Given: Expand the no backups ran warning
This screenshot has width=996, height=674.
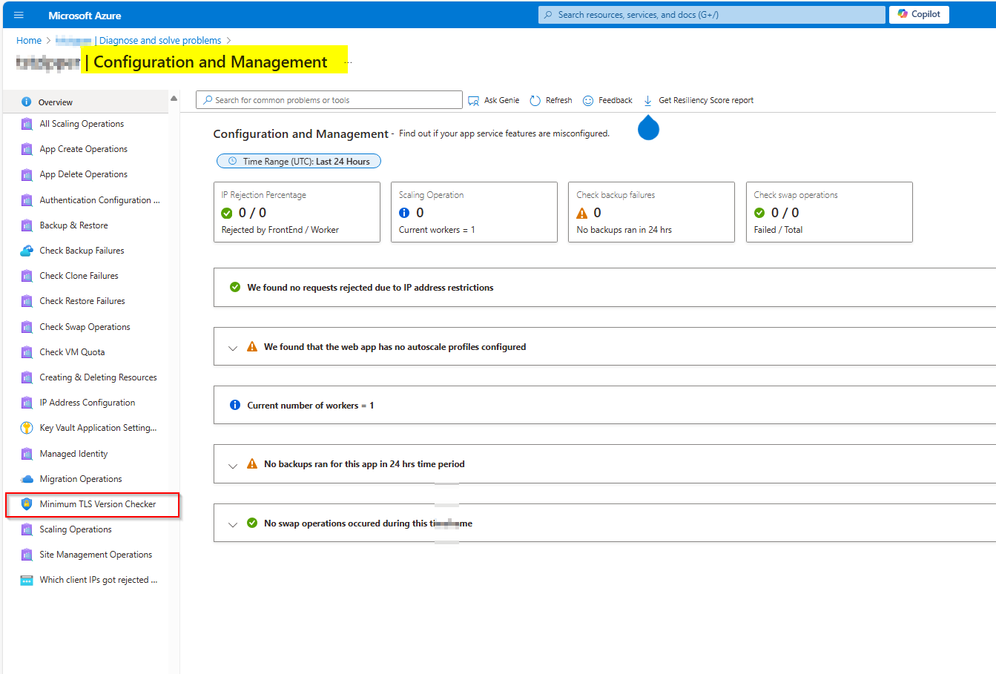Looking at the screenshot, I should (234, 463).
